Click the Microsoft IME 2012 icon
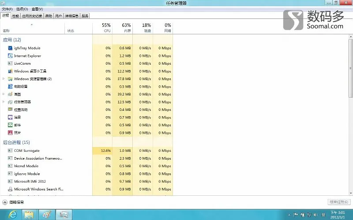 point(10,181)
